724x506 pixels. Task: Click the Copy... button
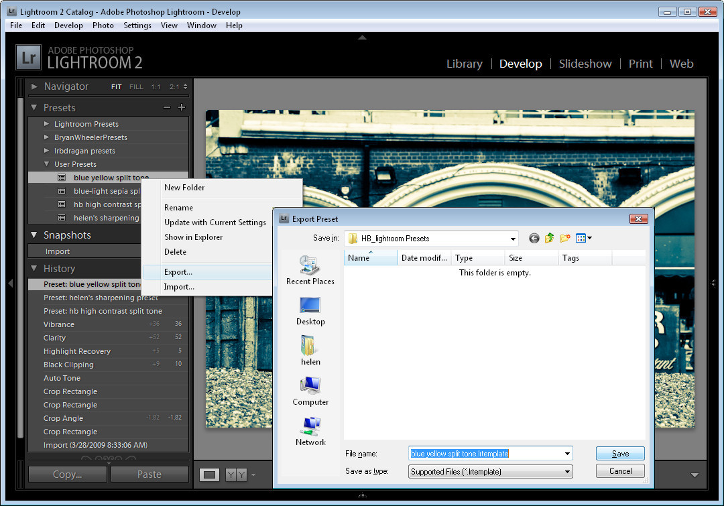point(68,475)
